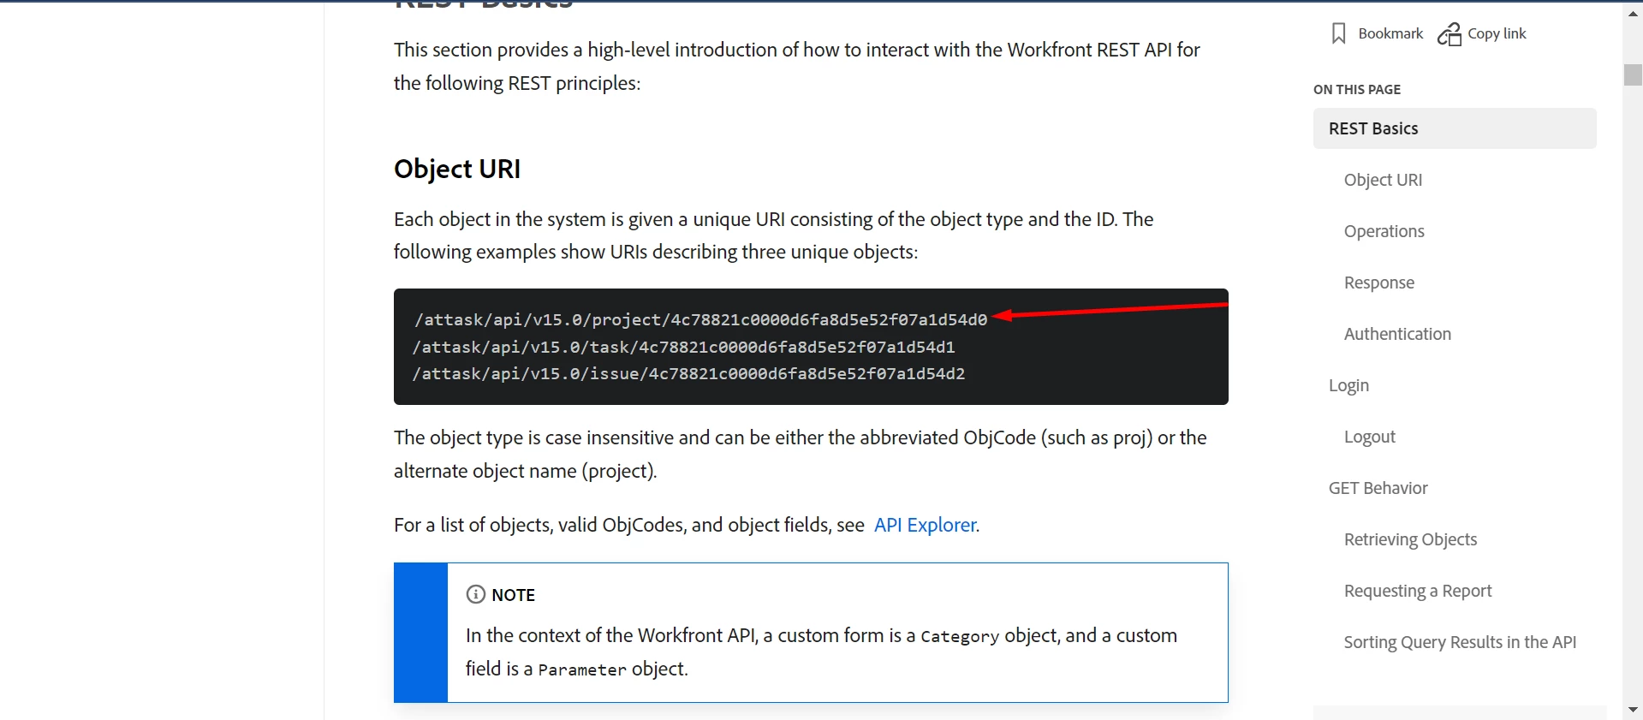Go to Authentication section
The width and height of the screenshot is (1643, 720).
(1397, 334)
